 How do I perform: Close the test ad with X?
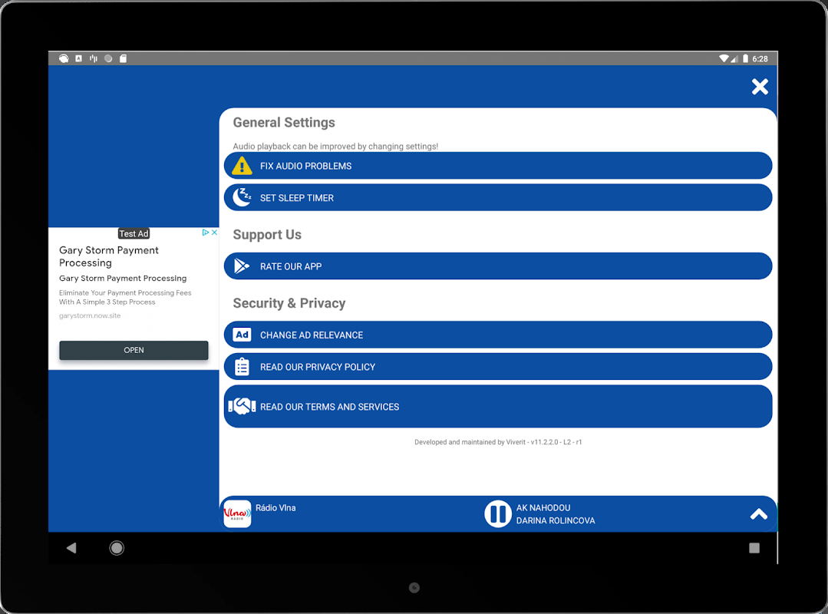click(x=214, y=233)
